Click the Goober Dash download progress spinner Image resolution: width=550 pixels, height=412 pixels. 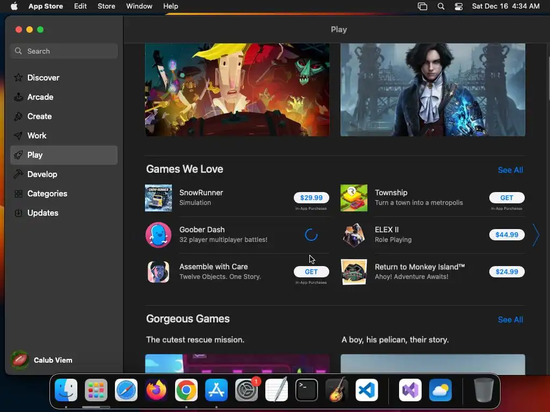click(x=311, y=235)
